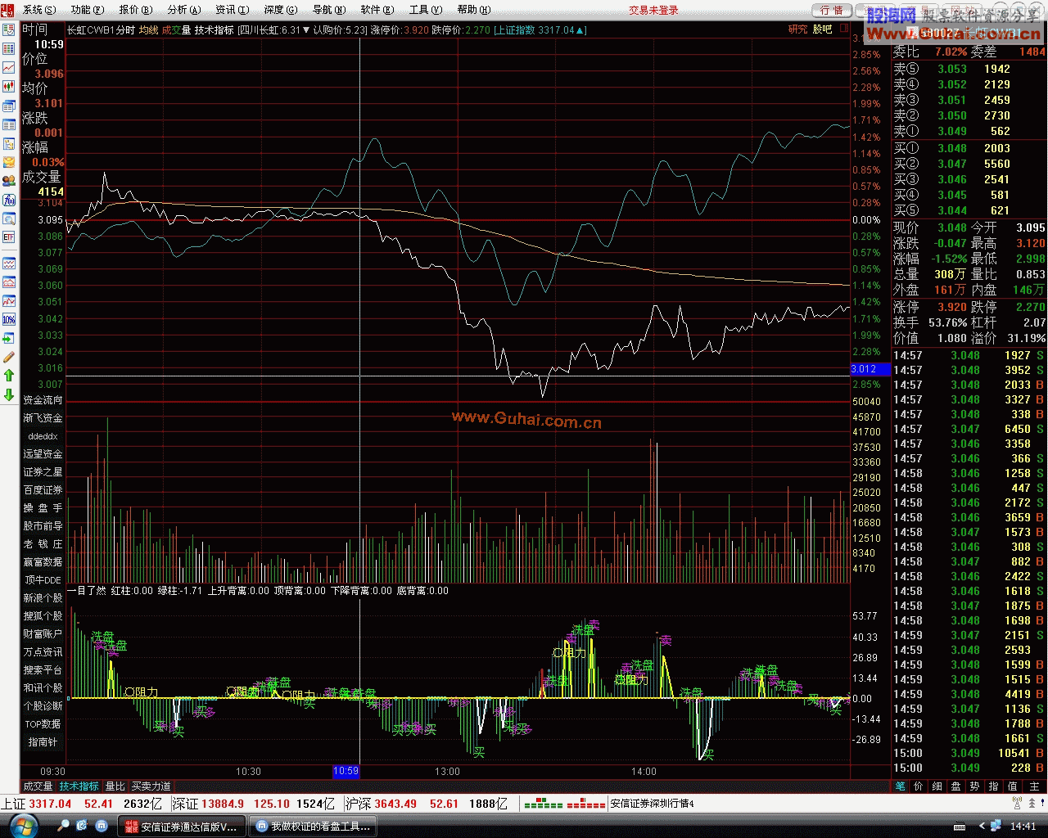Click the blue wave chart sidebar icon

point(9,264)
